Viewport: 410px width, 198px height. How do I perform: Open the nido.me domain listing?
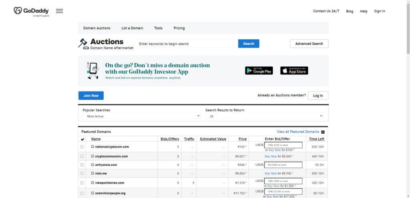coord(101,174)
